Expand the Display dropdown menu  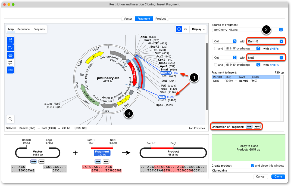(x=198, y=29)
